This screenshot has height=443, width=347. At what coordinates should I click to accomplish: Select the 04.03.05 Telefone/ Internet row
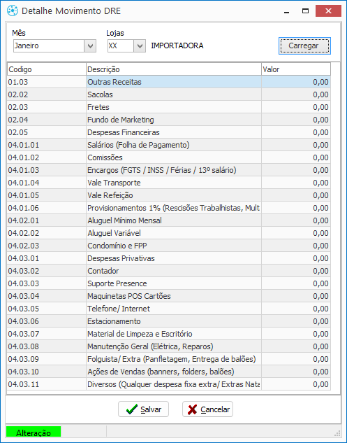(169, 309)
